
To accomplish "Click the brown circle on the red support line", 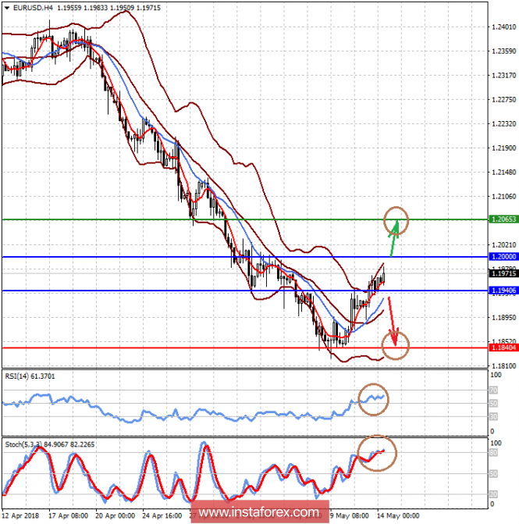I will [x=396, y=345].
